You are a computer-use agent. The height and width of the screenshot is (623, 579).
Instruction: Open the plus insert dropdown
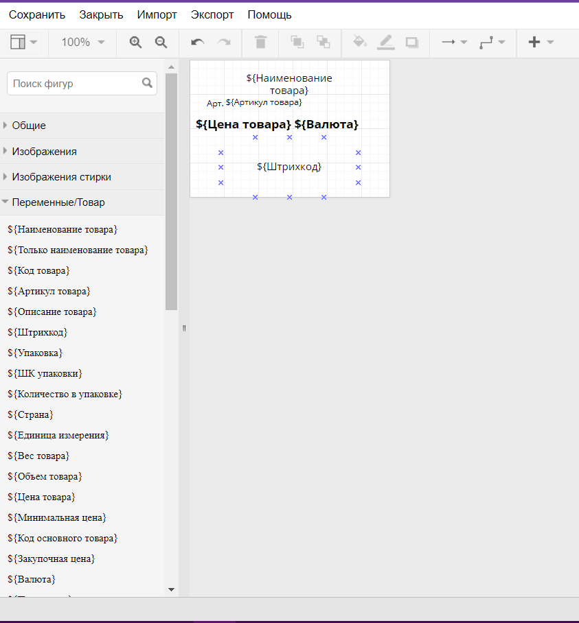(541, 42)
